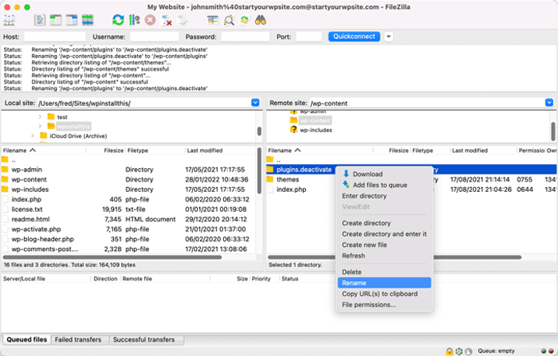The image size is (558, 356).
Task: Click the process queue toolbar icon
Action: tap(134, 20)
